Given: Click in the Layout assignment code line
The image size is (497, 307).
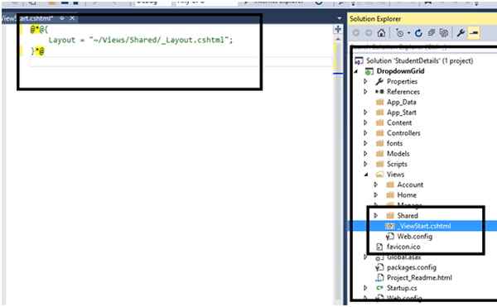Looking at the screenshot, I should [x=141, y=41].
